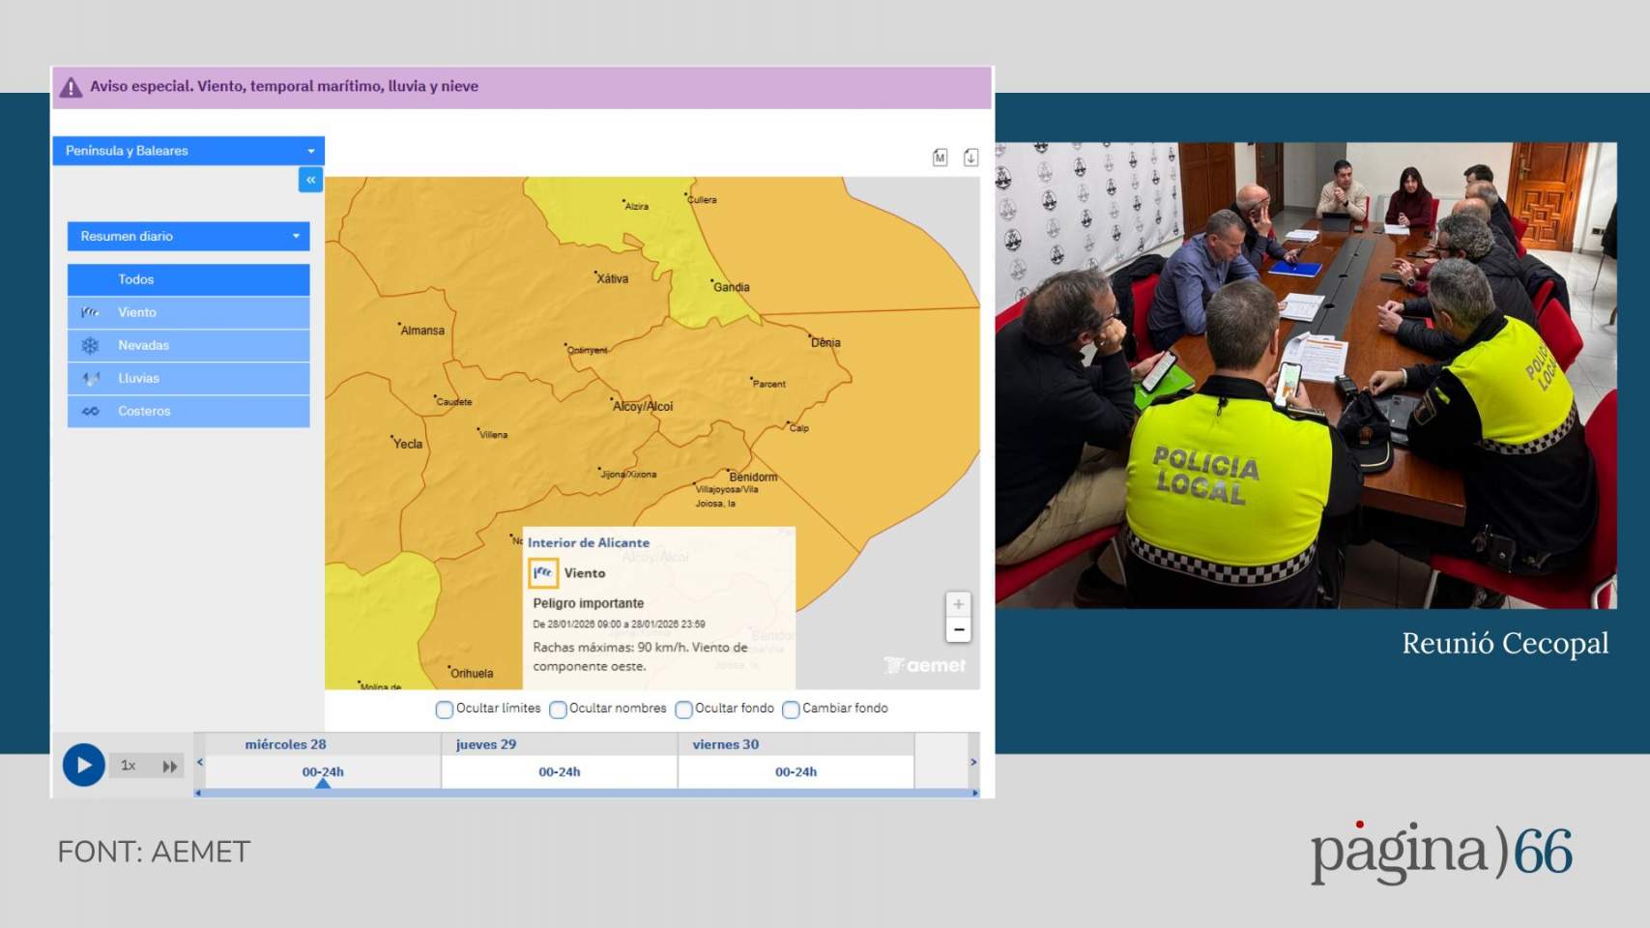The image size is (1650, 928).
Task: Toggle the Ocultar nombres checkbox
Action: (x=558, y=710)
